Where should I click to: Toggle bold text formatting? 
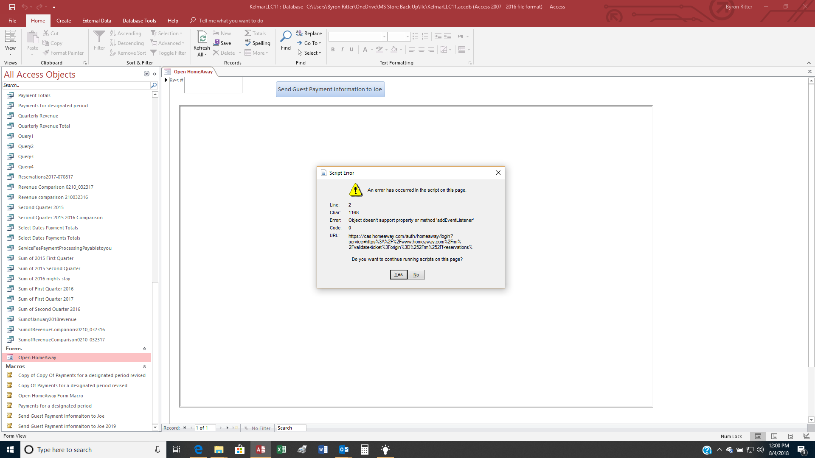[333, 50]
